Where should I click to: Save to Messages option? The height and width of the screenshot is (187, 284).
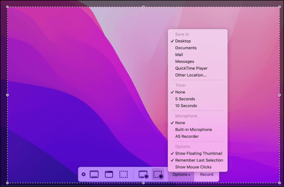tap(198, 62)
